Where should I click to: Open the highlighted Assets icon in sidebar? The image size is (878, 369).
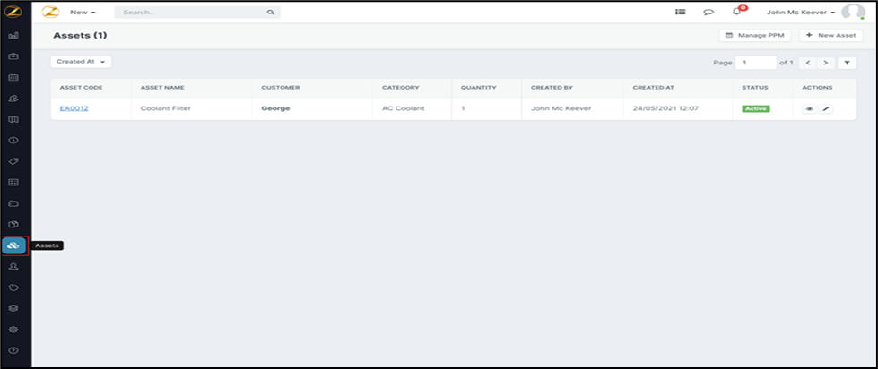[x=14, y=245]
